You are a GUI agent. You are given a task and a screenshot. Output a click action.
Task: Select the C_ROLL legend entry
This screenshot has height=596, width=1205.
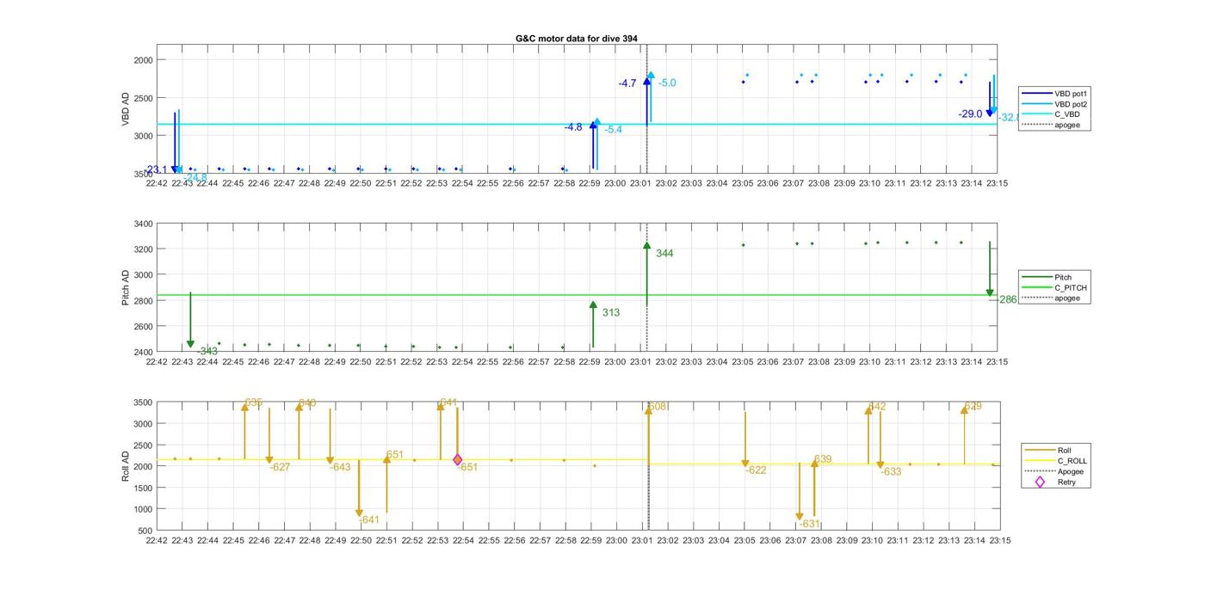click(1055, 461)
